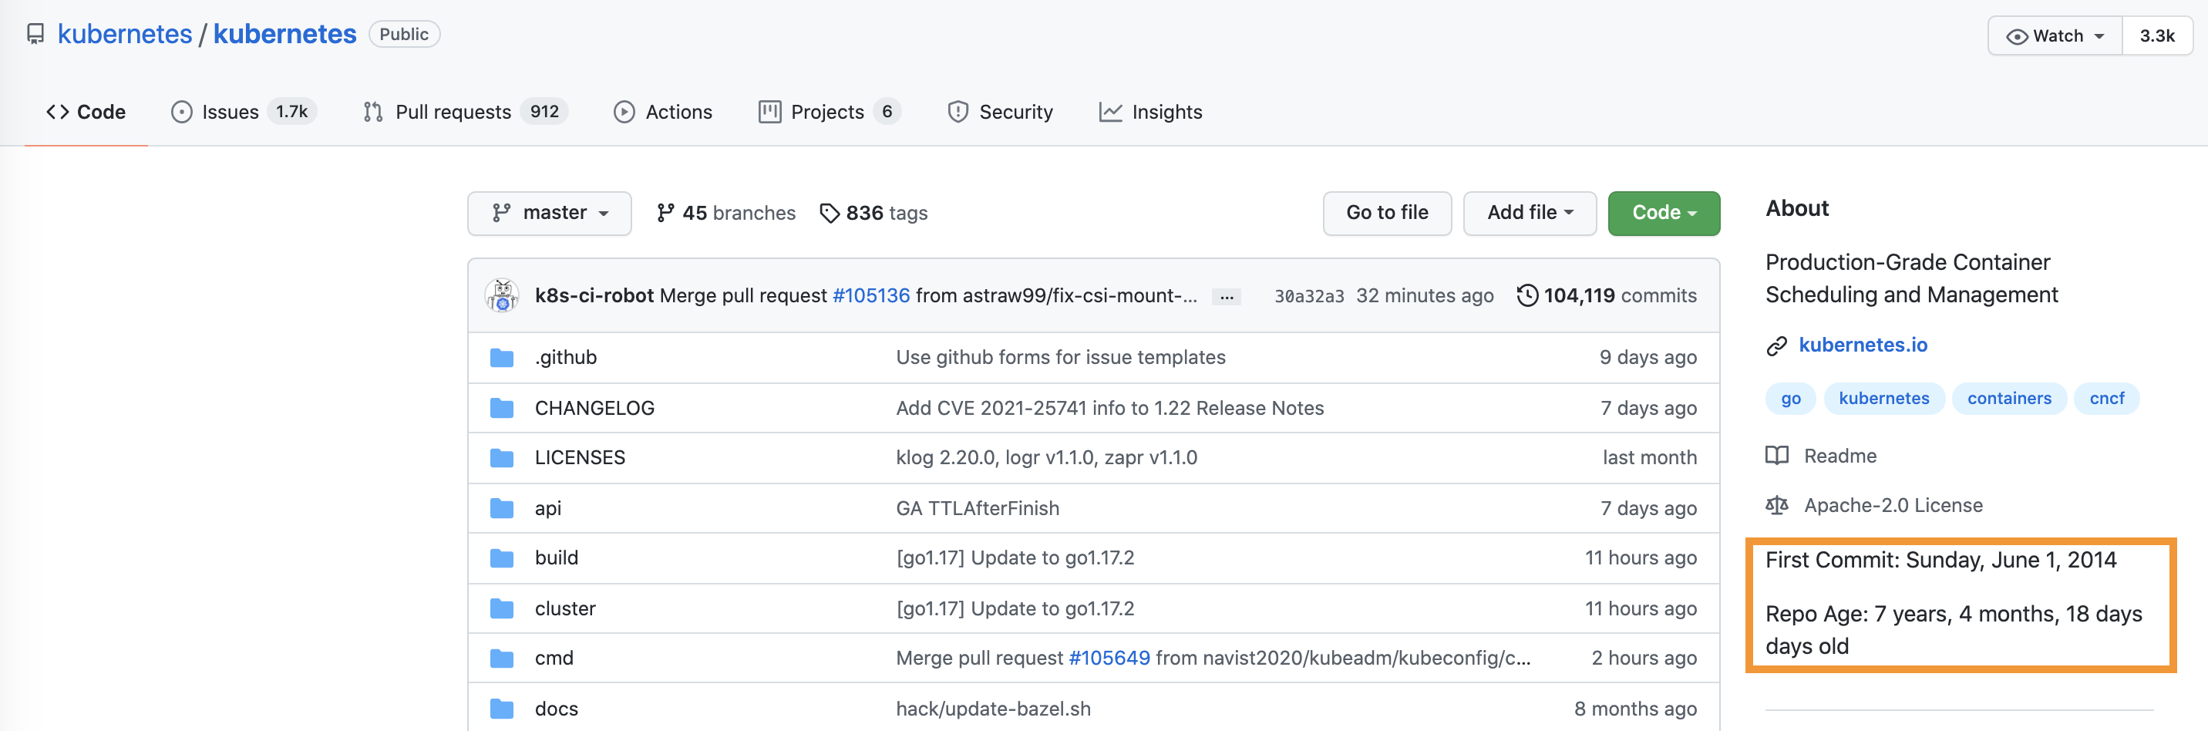The width and height of the screenshot is (2208, 731).
Task: Click the repository book icon beside kubernetes
Action: (35, 34)
